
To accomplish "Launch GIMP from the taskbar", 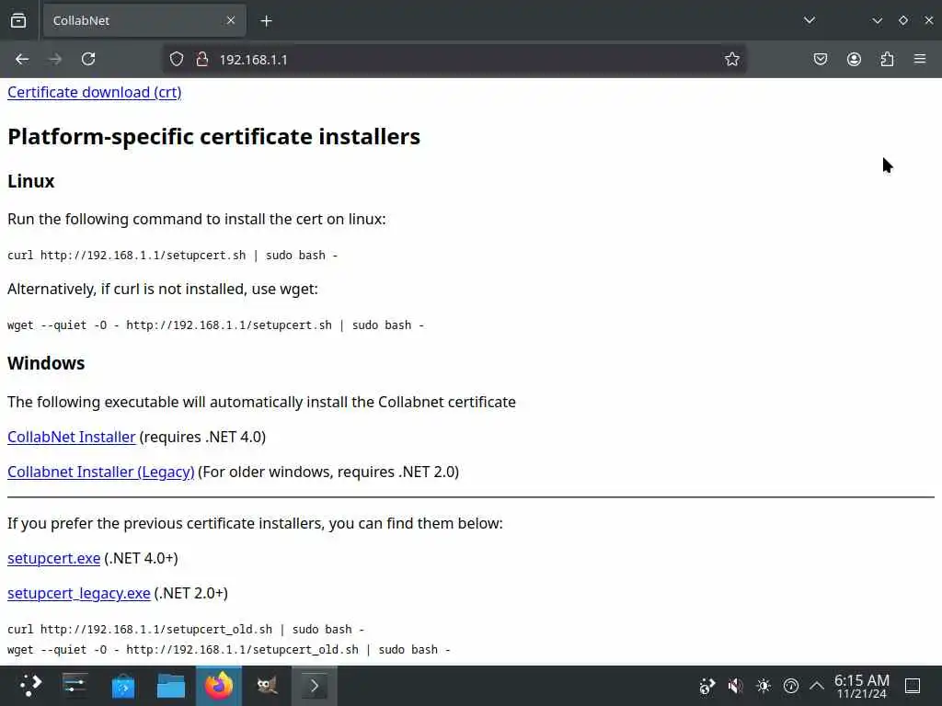I will point(267,686).
